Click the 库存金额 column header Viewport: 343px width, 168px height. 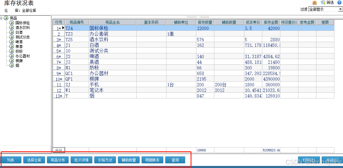271,22
